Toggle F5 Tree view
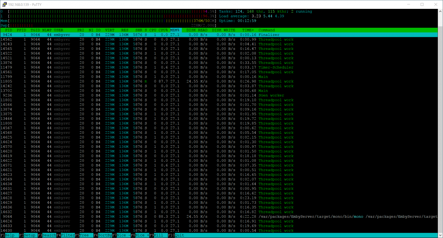Viewport: 443px width, 238px height. coord(83,235)
